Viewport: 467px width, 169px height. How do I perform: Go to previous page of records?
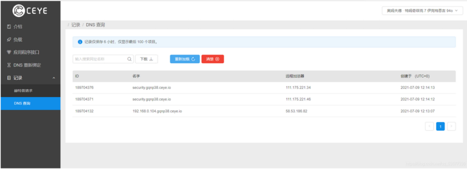[429, 126]
